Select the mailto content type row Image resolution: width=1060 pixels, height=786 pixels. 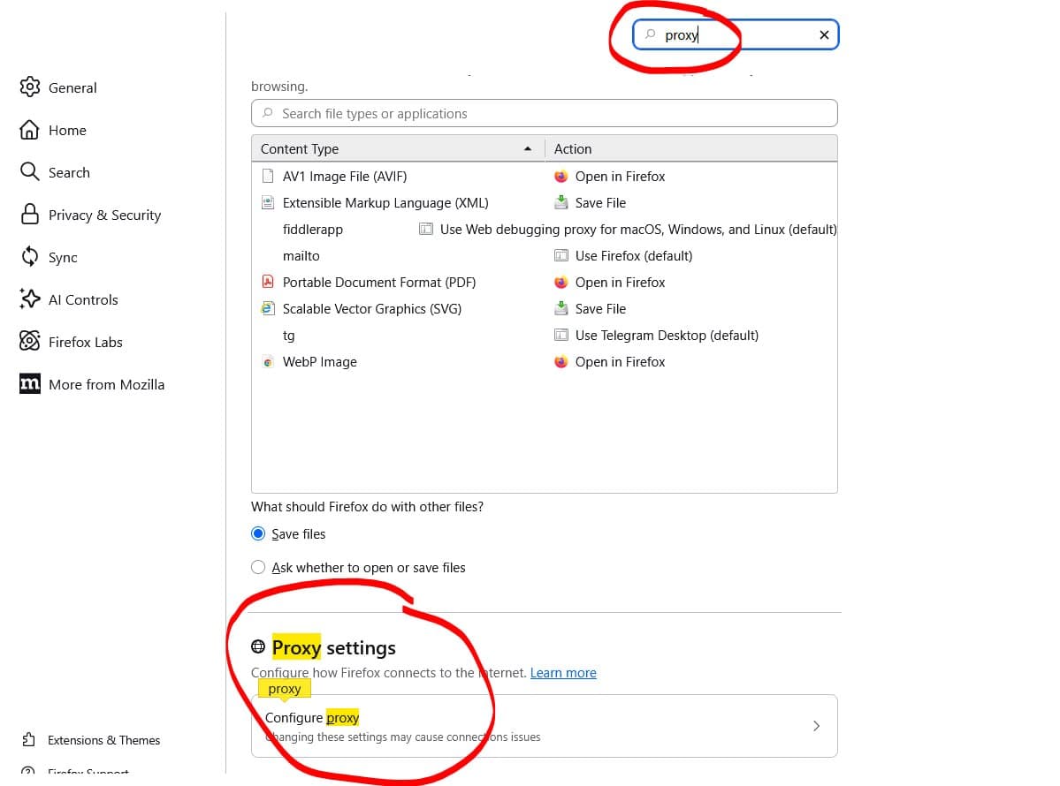pyautogui.click(x=545, y=255)
